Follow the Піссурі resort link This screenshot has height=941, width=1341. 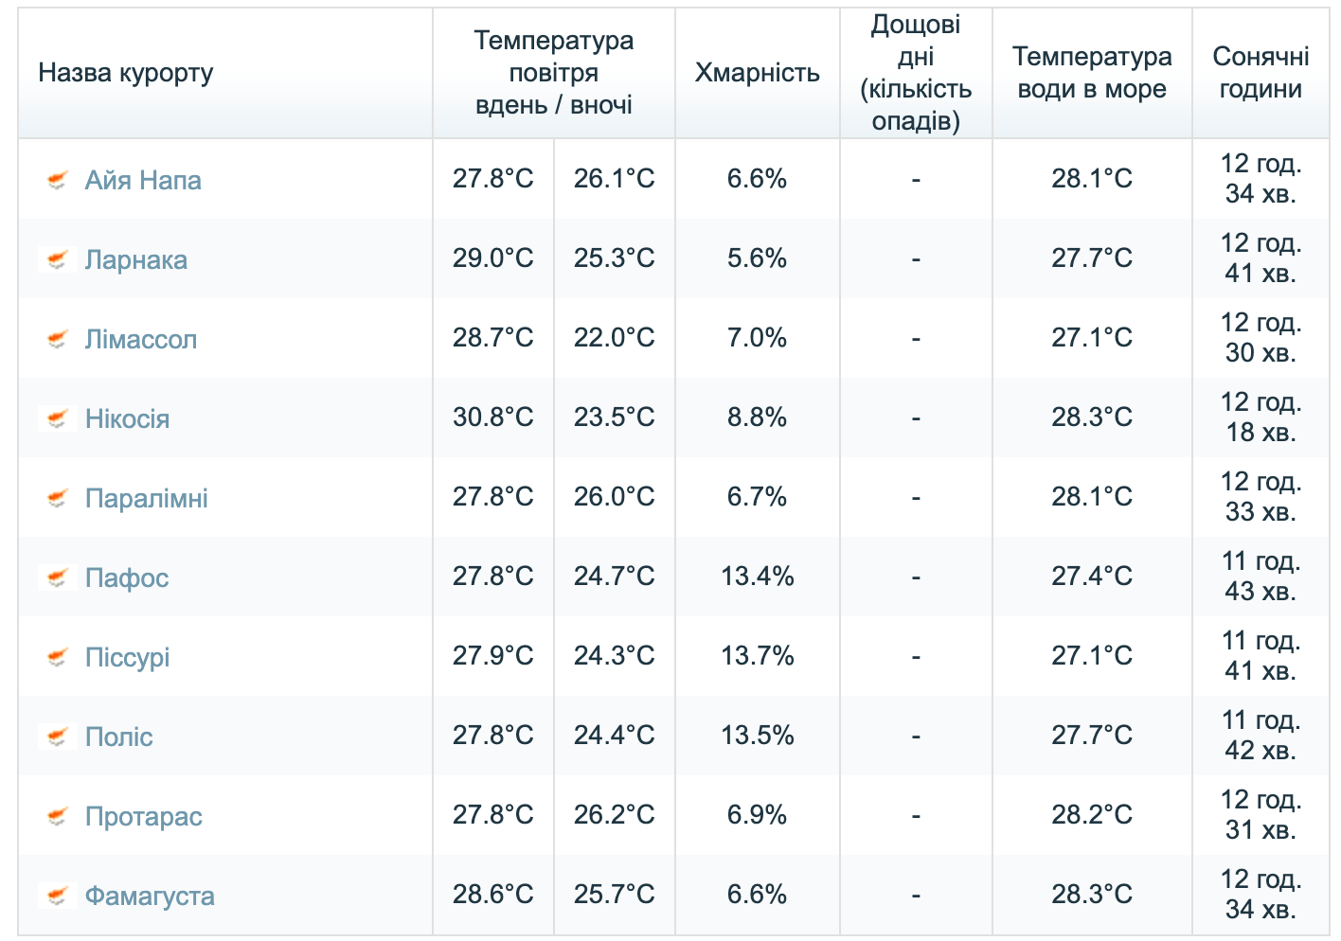point(128,657)
